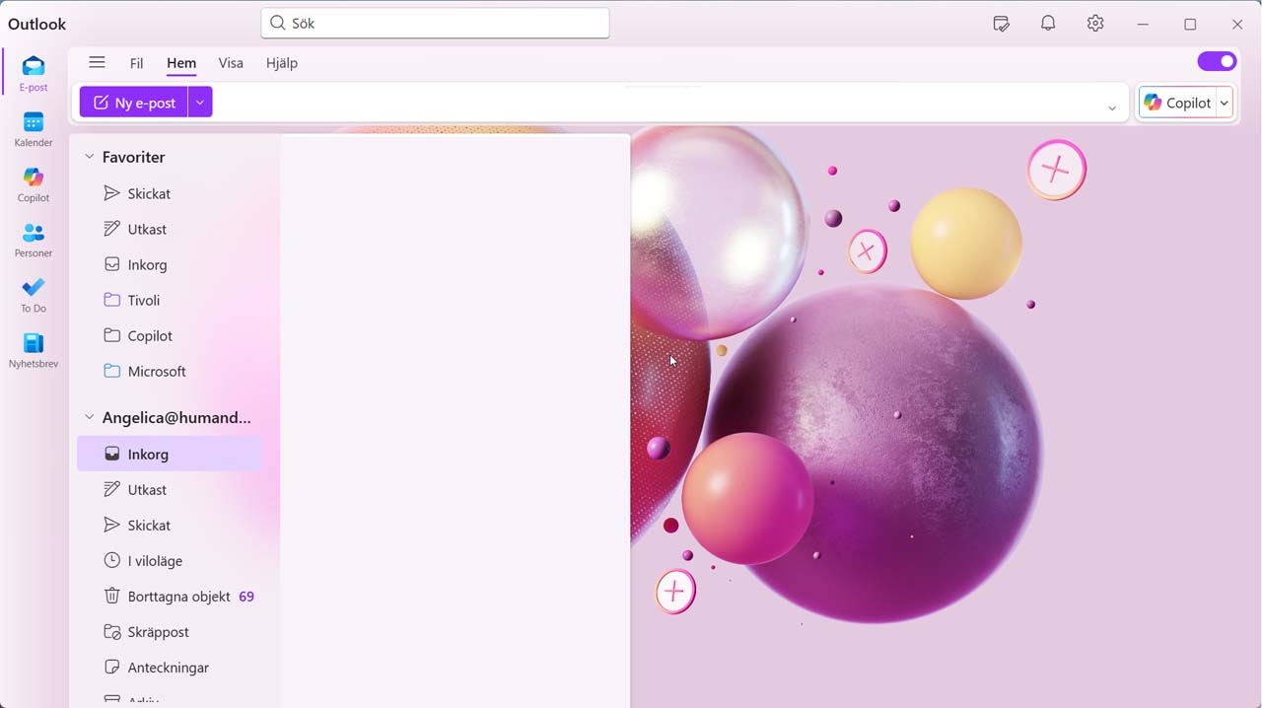Turn off the purple toggle switch
This screenshot has height=708, width=1262.
click(1217, 62)
